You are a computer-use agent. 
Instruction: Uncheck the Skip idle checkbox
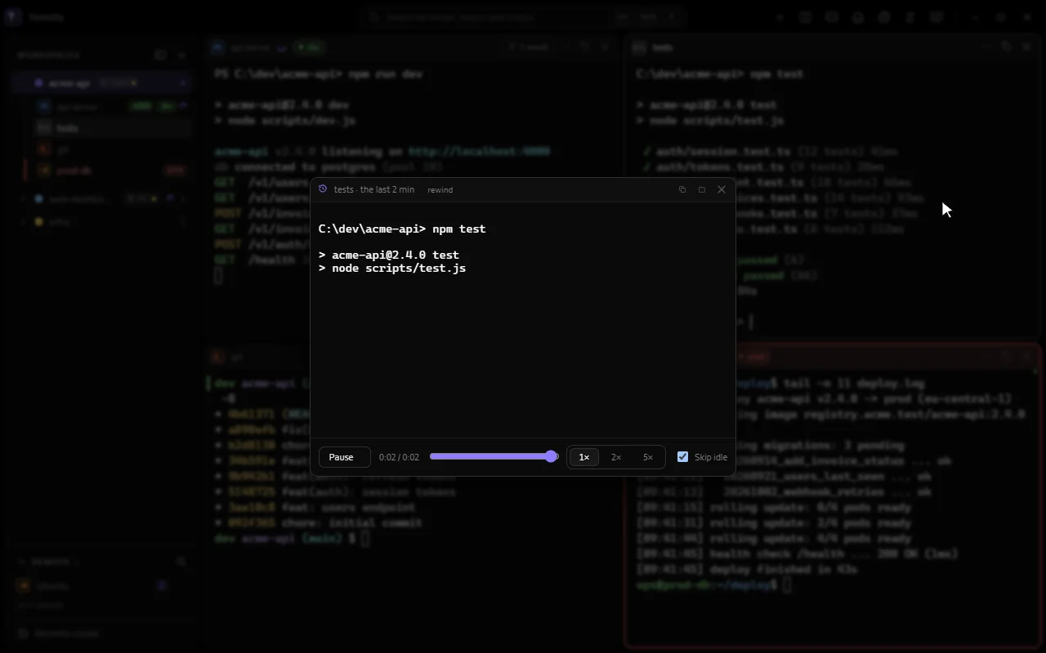point(682,457)
